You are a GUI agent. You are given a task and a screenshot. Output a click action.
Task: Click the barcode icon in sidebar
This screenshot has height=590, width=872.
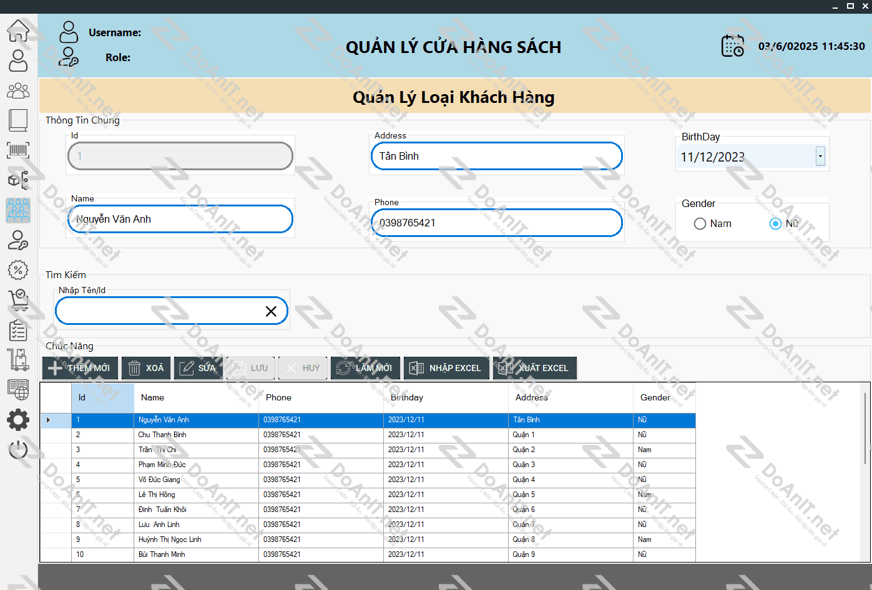coord(18,150)
